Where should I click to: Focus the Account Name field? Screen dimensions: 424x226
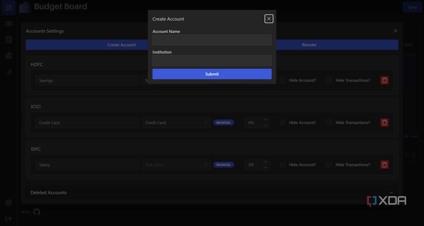212,40
